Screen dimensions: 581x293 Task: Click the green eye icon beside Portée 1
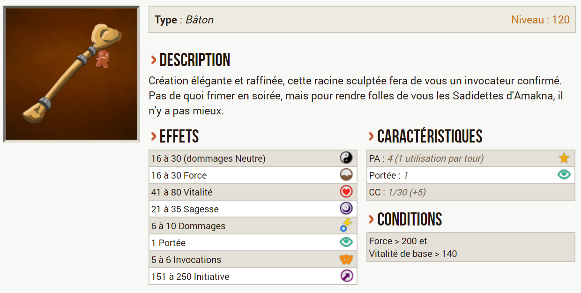[x=564, y=175]
